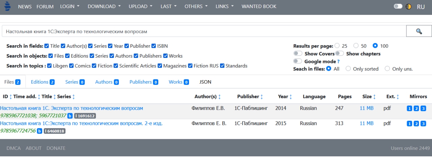Click the 'b' badge next to 1691612
The image size is (432, 161).
pos(70,116)
